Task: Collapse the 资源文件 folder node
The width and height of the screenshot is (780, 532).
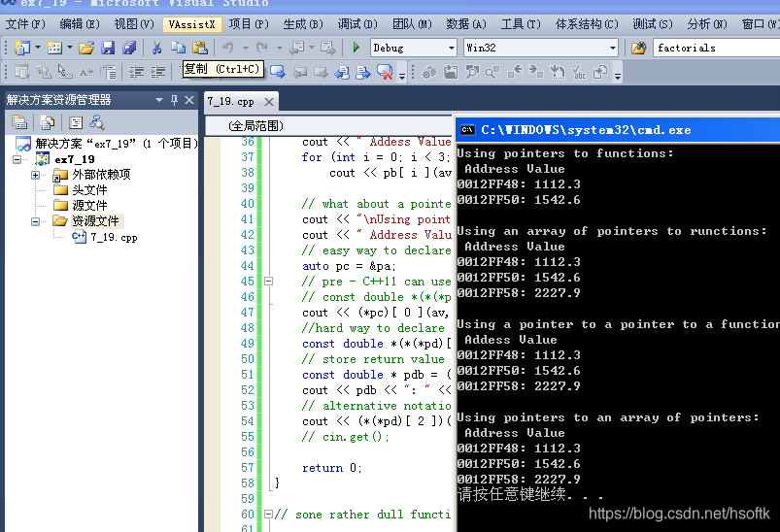Action: click(35, 221)
